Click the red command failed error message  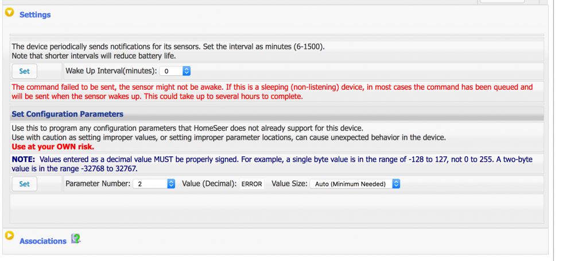pyautogui.click(x=273, y=92)
